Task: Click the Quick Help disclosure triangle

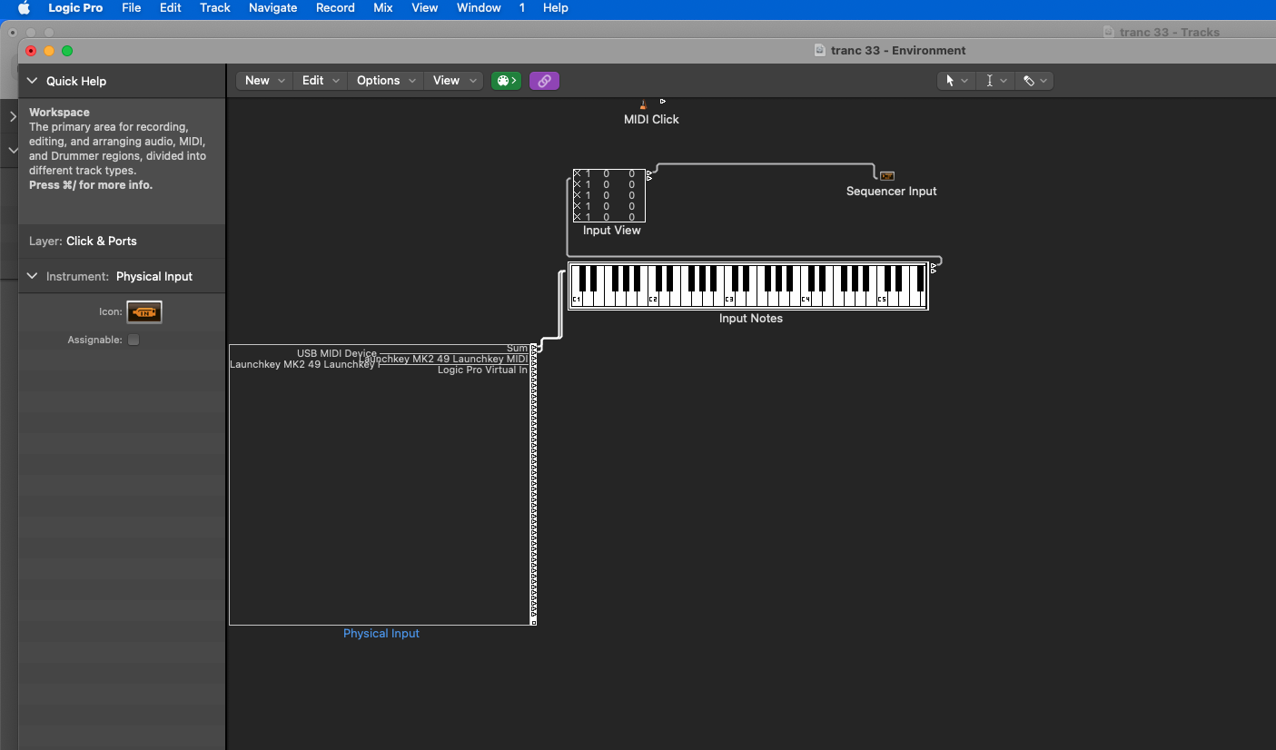Action: pos(32,81)
